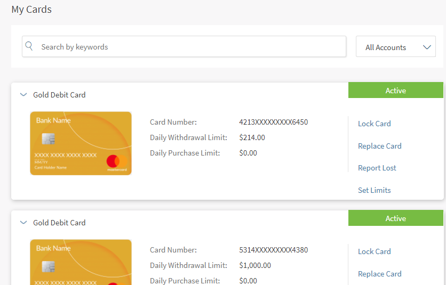446x285 pixels.
Task: Replace the card ending in 6450
Action: point(379,146)
